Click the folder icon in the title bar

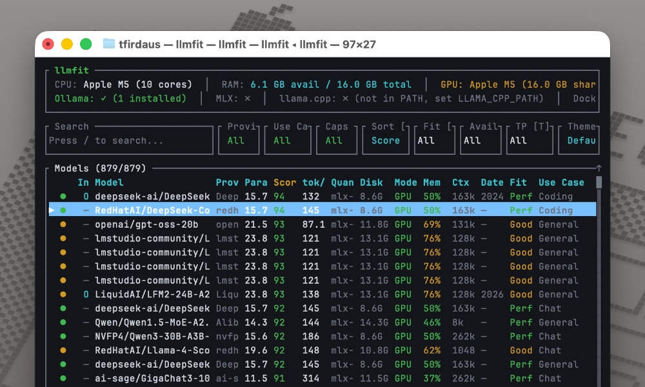109,44
